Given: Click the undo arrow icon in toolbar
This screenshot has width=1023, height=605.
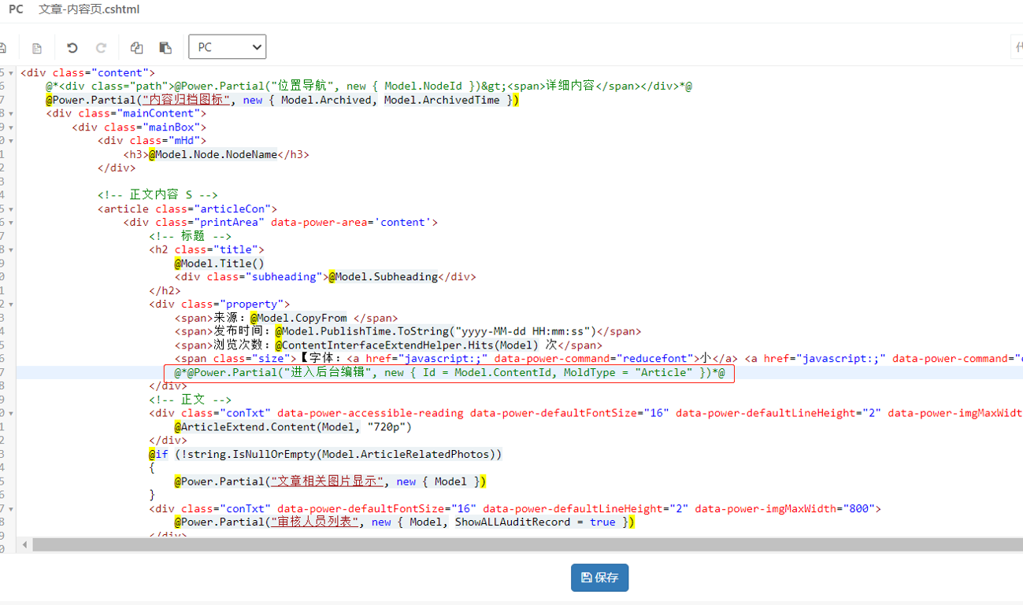Looking at the screenshot, I should (72, 48).
